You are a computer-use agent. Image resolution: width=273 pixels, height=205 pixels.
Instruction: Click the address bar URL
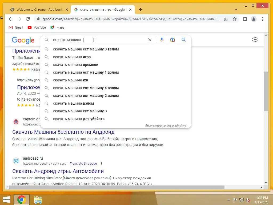click(131, 19)
